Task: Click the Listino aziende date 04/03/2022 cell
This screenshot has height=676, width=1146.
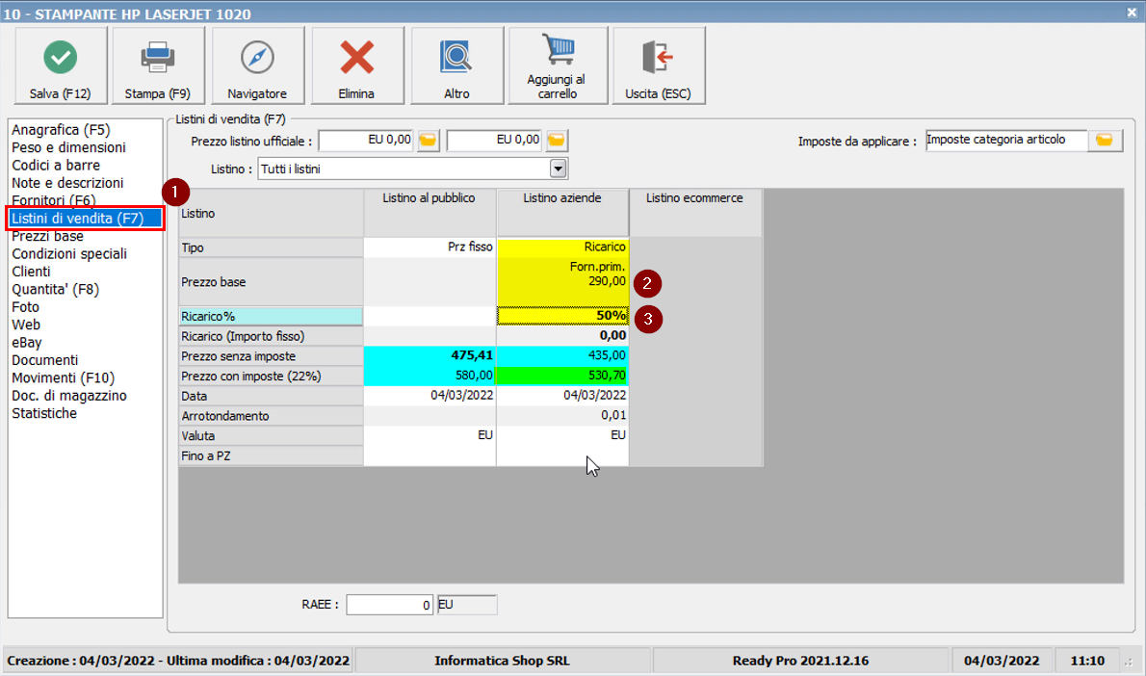Action: pos(562,396)
